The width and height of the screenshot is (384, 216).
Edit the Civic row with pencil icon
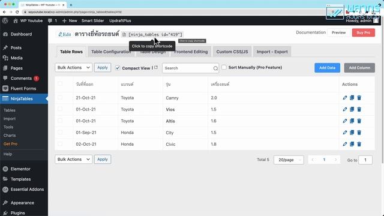click(x=345, y=144)
